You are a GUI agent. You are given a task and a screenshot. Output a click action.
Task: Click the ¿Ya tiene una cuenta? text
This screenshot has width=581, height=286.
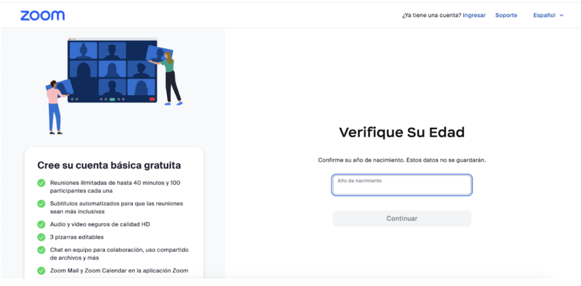(x=432, y=15)
